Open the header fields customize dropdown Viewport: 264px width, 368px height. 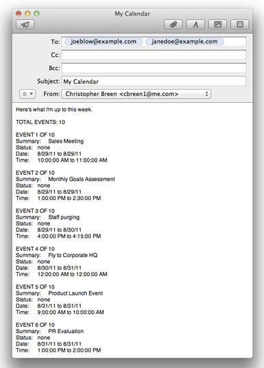tap(27, 94)
